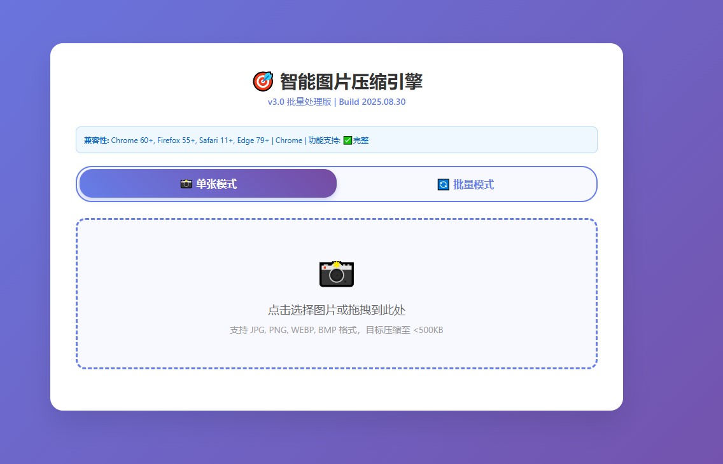Click the target emoji beside the title
Screen dimensions: 723x464
click(x=263, y=81)
